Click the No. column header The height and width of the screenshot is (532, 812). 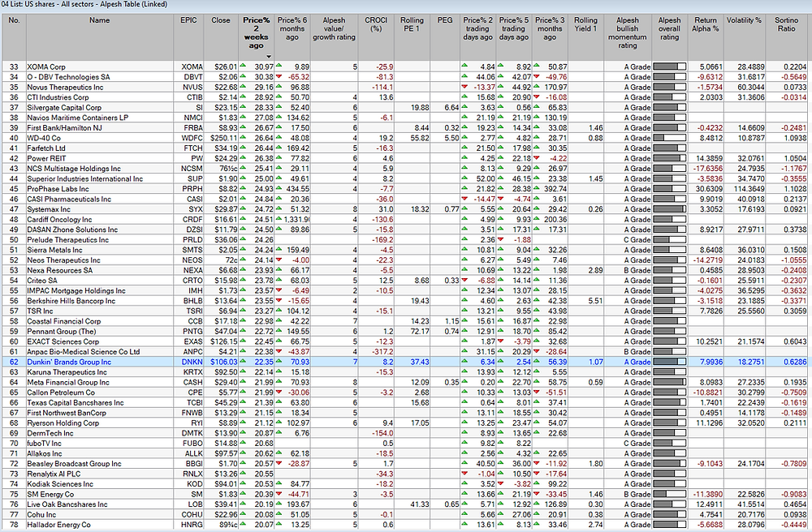14,37
